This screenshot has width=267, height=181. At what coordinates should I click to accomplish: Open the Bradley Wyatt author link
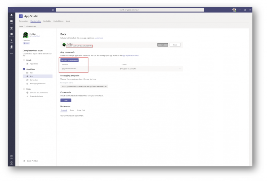tap(35, 36)
